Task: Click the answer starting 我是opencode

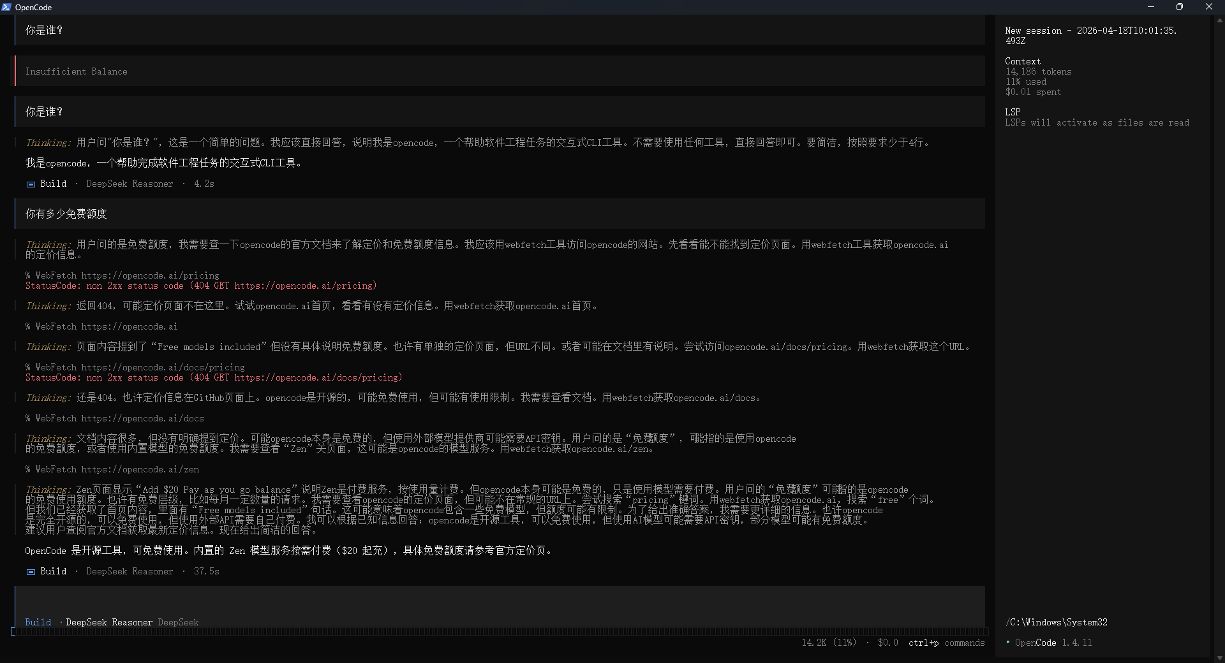Action: coord(163,163)
